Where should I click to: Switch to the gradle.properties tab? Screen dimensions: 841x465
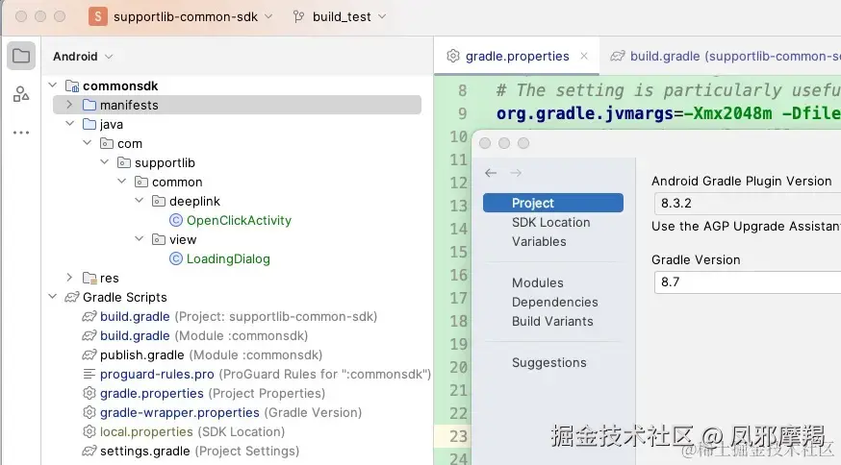click(517, 56)
